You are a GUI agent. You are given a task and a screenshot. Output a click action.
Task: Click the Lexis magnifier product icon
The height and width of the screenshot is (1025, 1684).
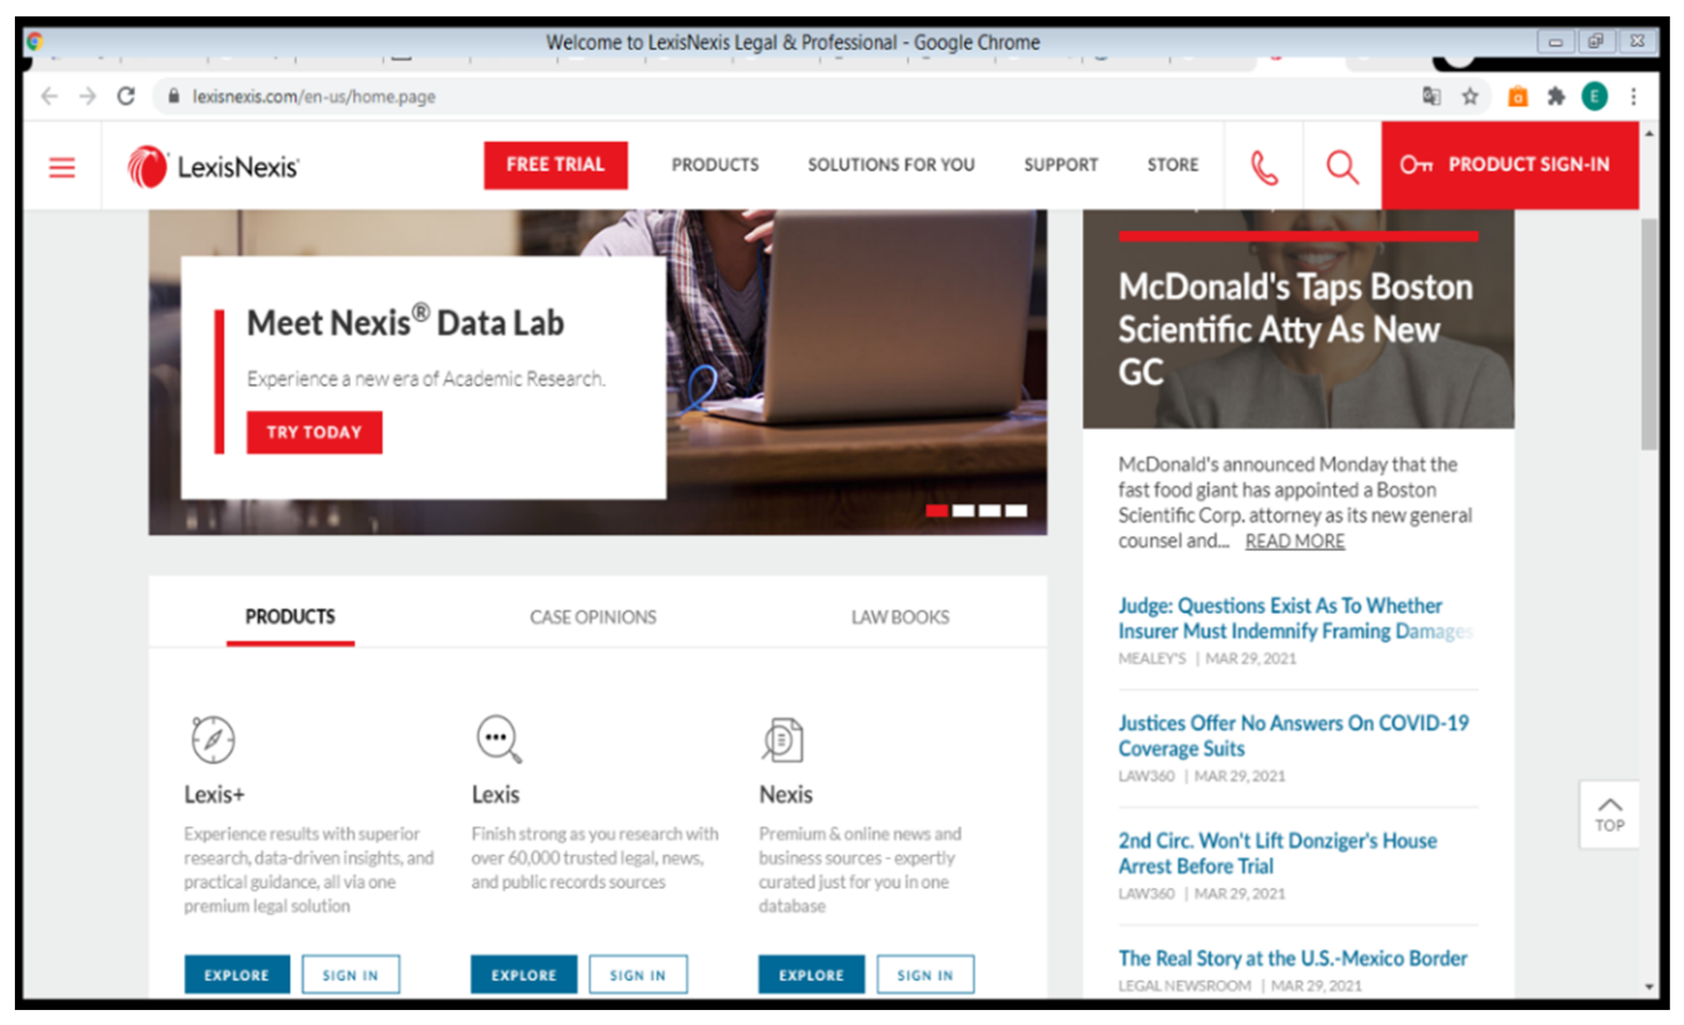tap(498, 739)
